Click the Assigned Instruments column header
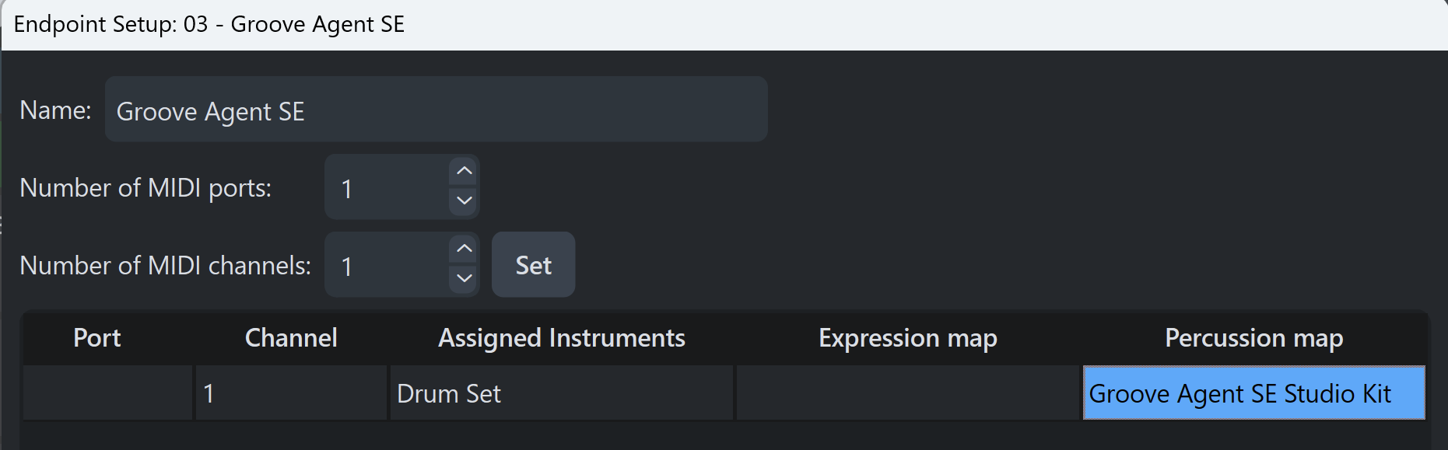This screenshot has height=450, width=1448. click(561, 338)
